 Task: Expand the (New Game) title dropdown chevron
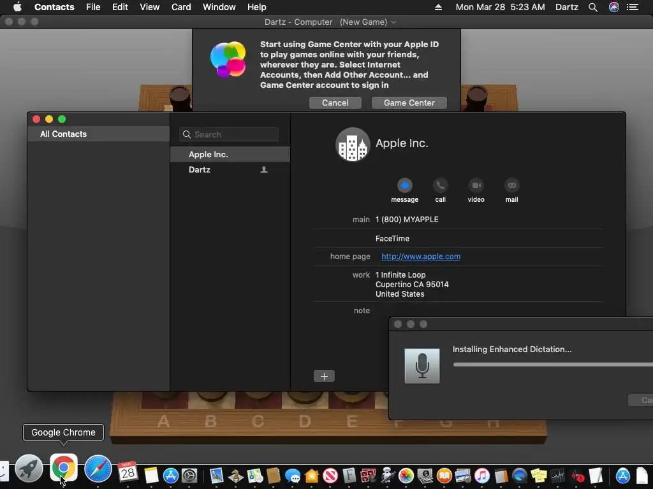(x=393, y=22)
